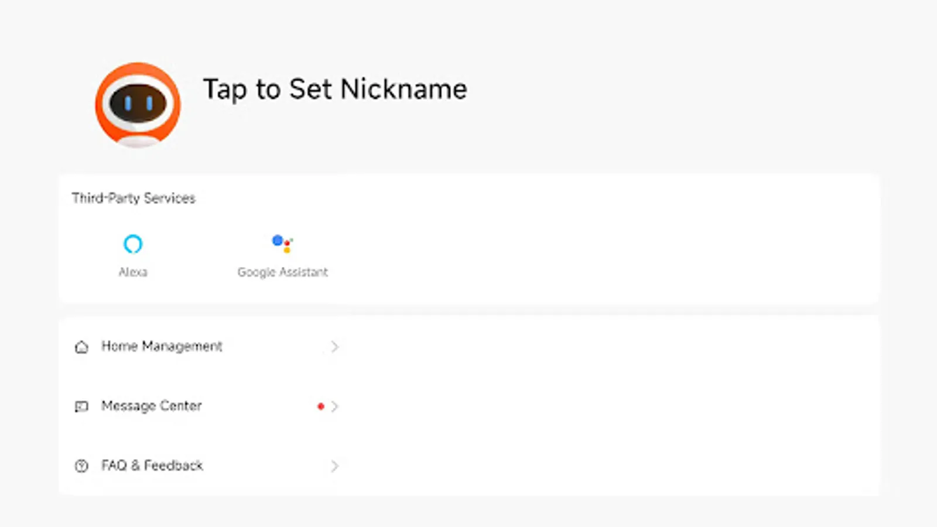Open the Message Center menu entry

point(152,406)
